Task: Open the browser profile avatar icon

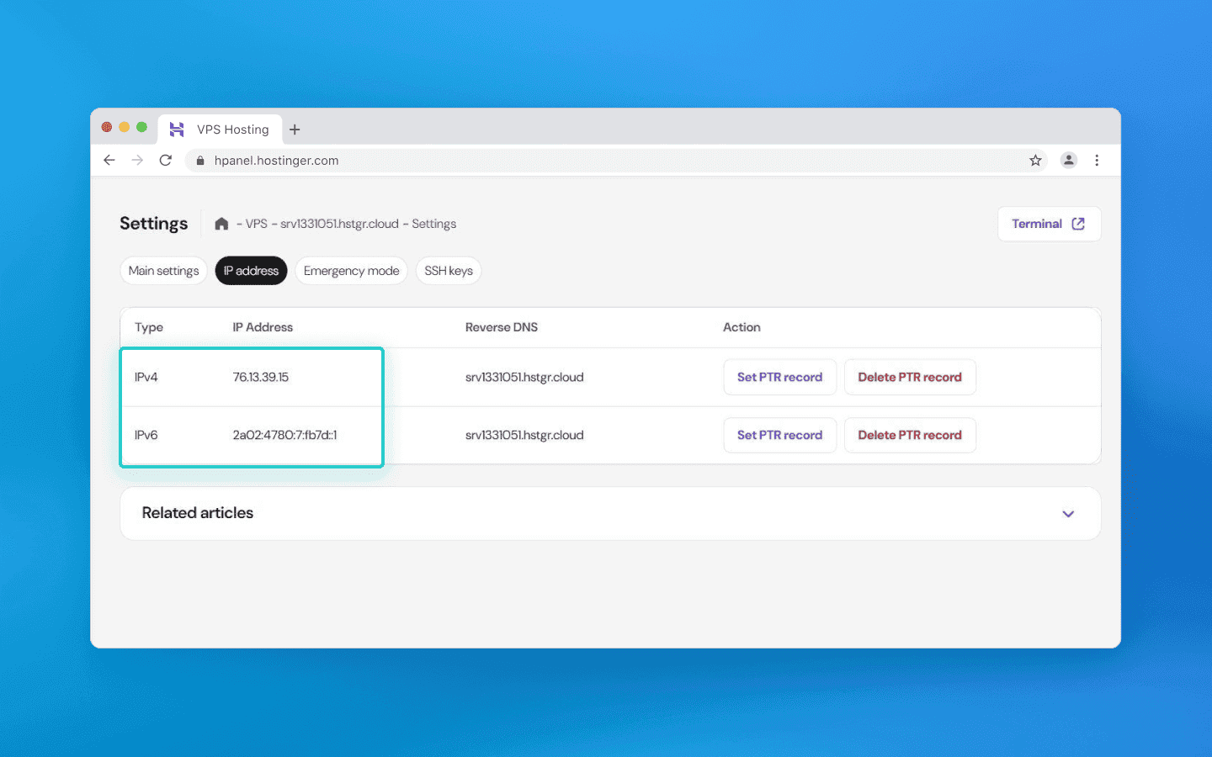Action: click(x=1069, y=160)
